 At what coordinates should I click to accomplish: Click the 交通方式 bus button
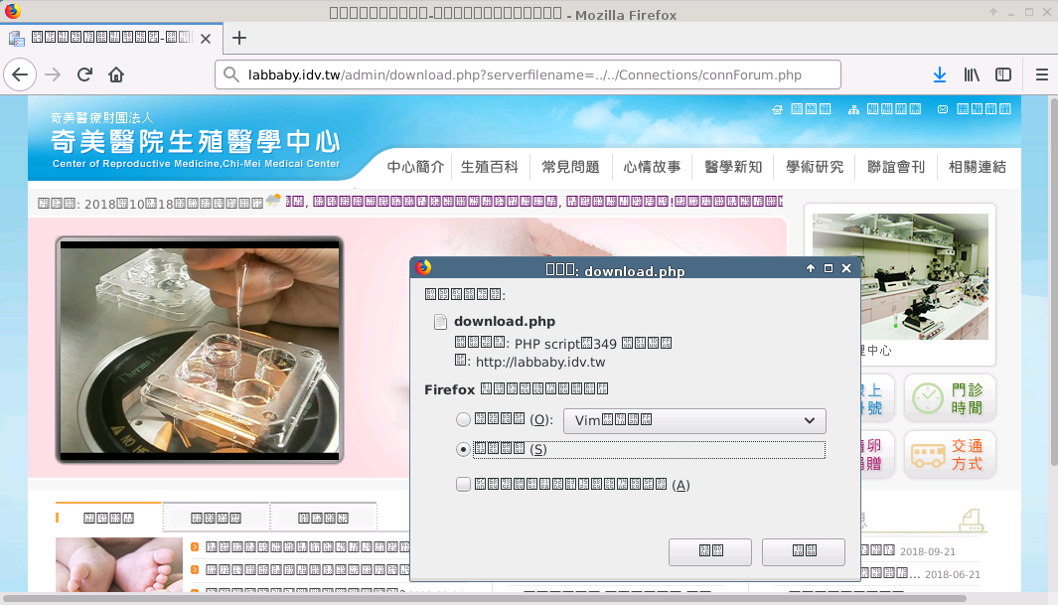click(x=950, y=455)
